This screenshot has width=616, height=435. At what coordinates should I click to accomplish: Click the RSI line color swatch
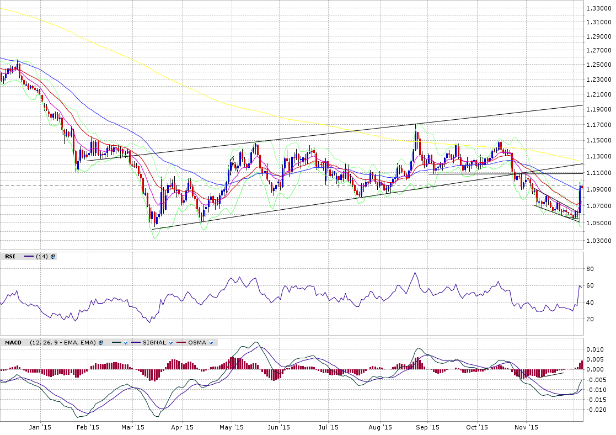29,256
